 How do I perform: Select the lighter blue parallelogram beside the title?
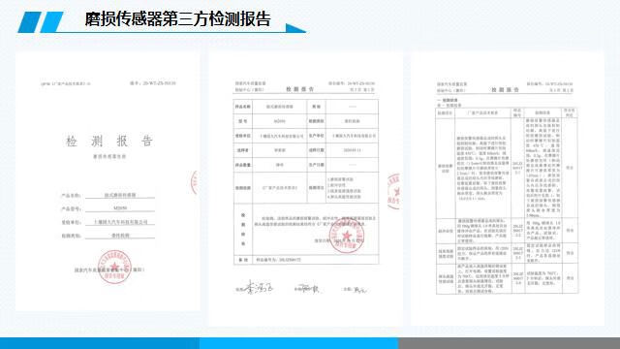pos(51,22)
